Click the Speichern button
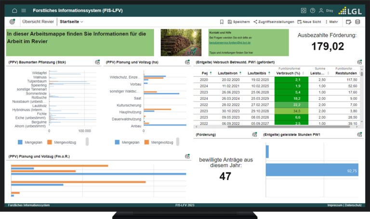 pyautogui.click(x=238, y=22)
